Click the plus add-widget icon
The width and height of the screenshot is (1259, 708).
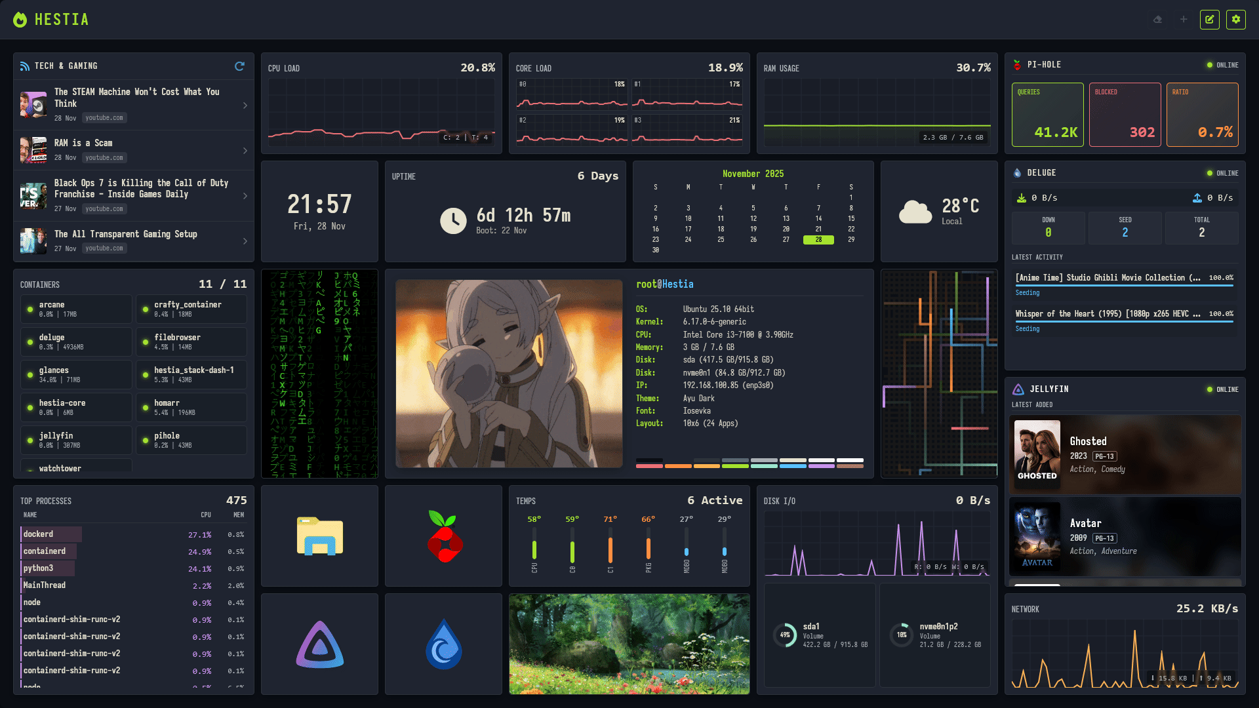click(1184, 20)
